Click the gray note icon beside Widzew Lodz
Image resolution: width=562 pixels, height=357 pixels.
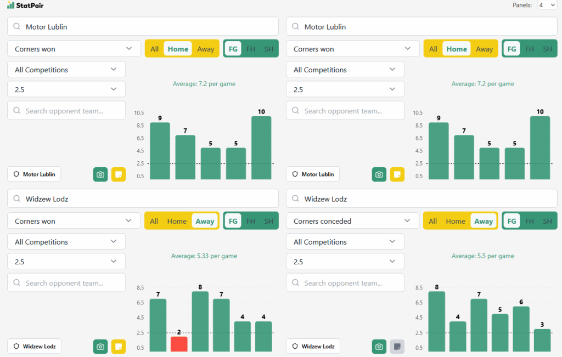(397, 347)
